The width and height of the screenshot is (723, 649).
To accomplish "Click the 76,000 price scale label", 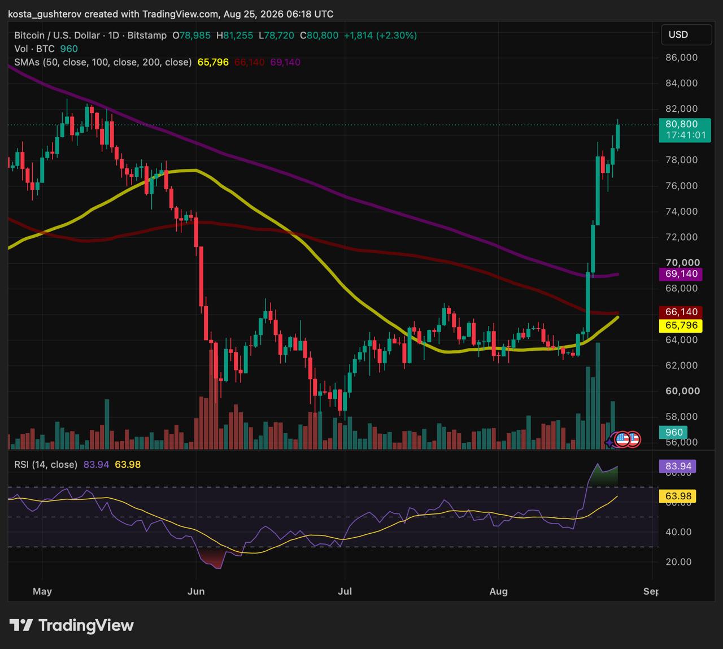I will coord(682,186).
